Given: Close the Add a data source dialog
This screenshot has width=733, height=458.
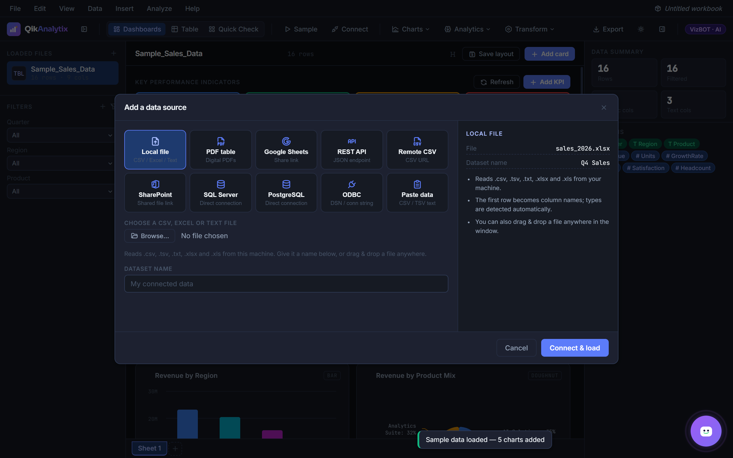Looking at the screenshot, I should [x=604, y=108].
